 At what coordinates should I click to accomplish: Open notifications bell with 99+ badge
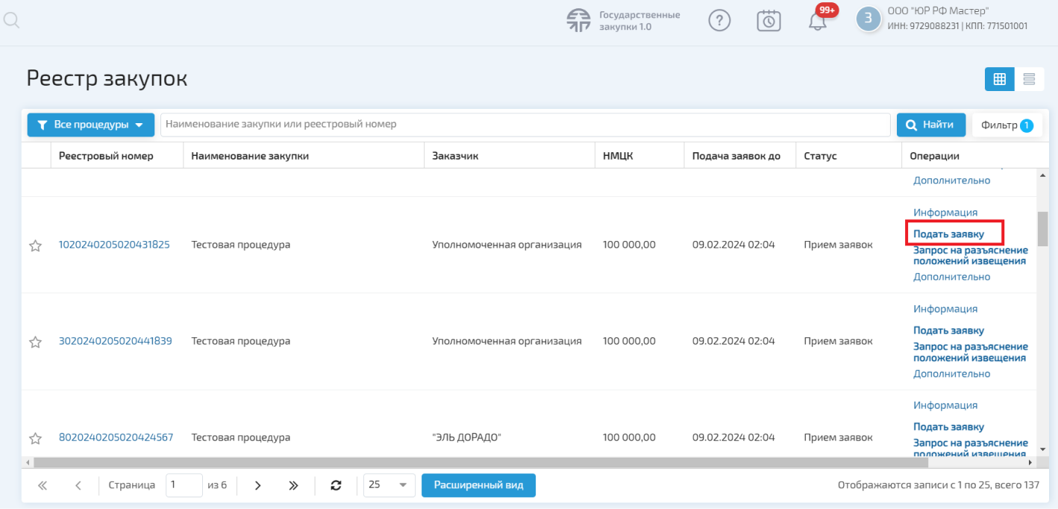tap(818, 21)
